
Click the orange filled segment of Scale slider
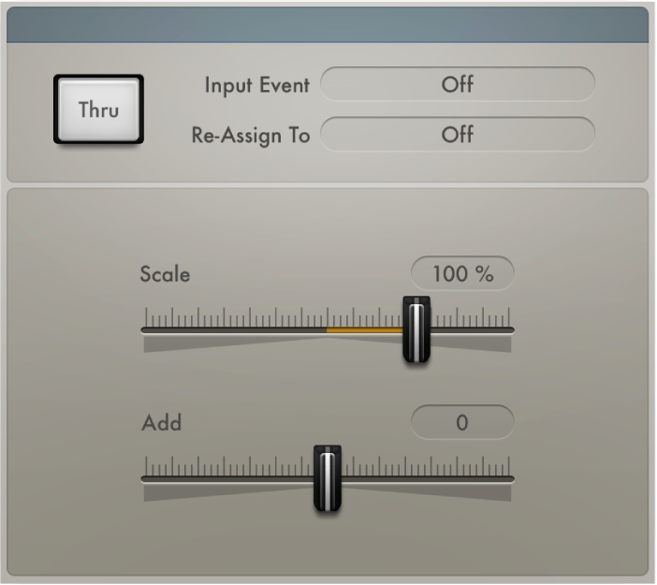coord(363,330)
